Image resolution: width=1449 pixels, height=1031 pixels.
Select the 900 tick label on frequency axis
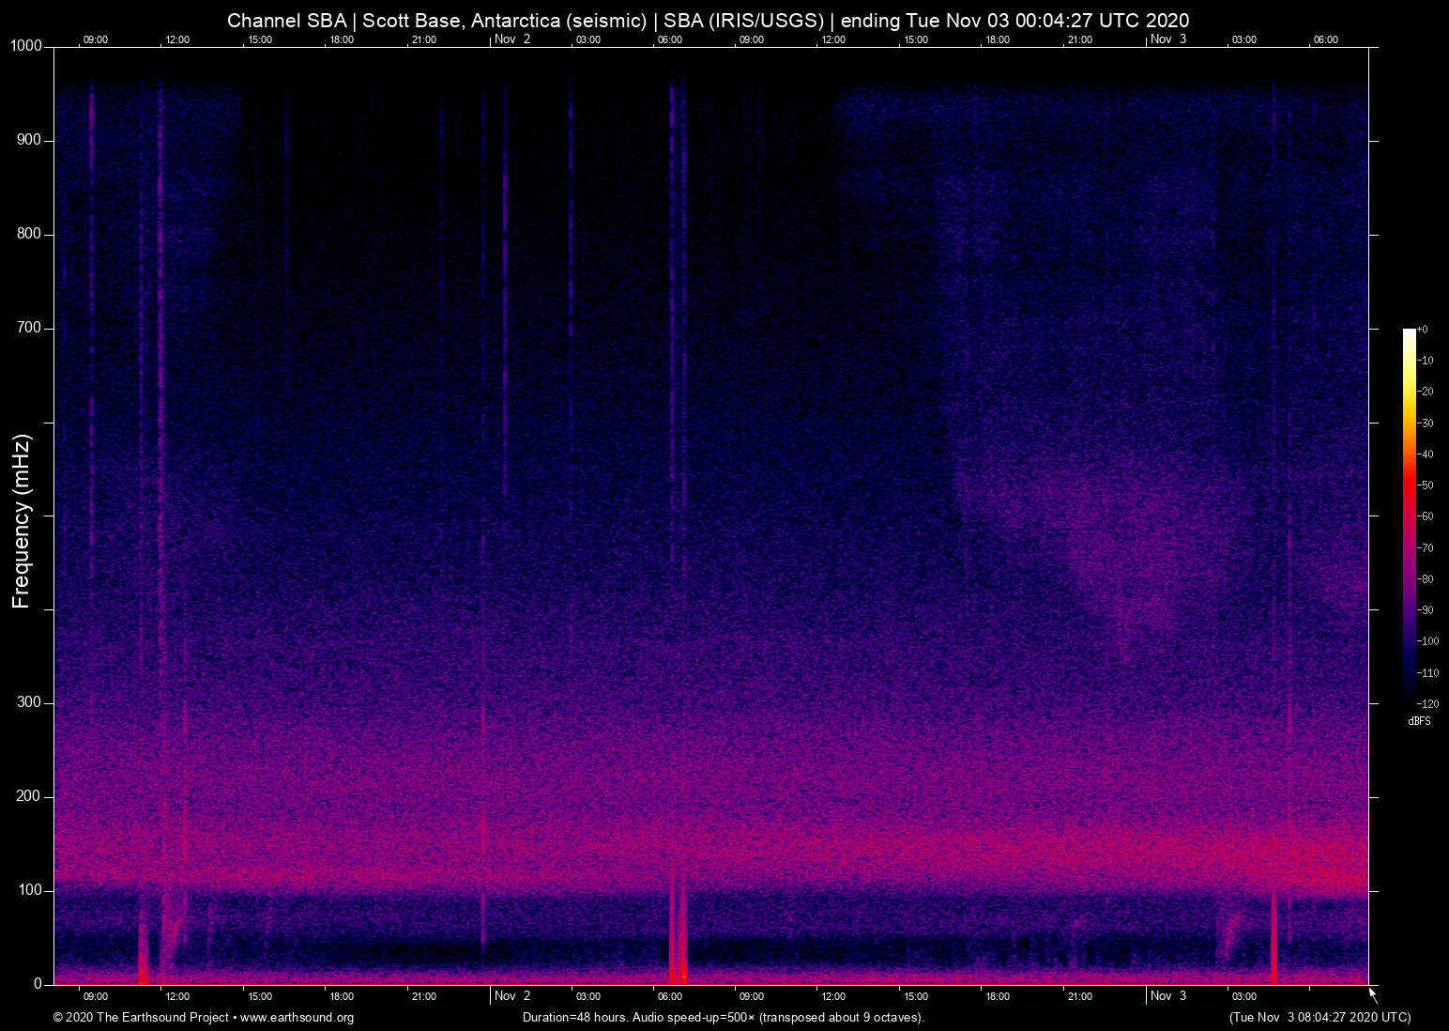(29, 140)
